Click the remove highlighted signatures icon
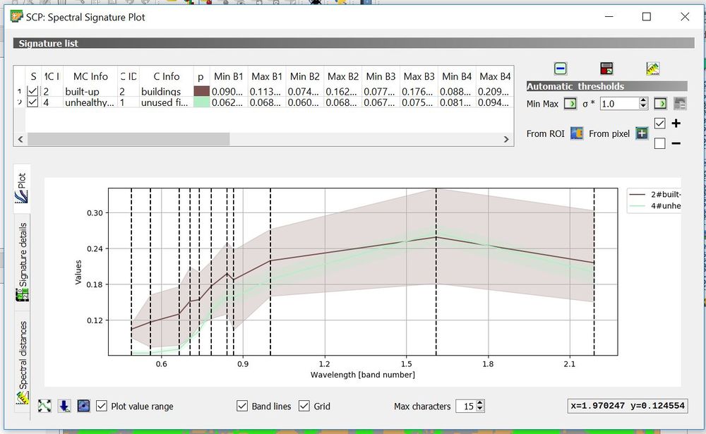This screenshot has height=434, width=706. [x=560, y=68]
